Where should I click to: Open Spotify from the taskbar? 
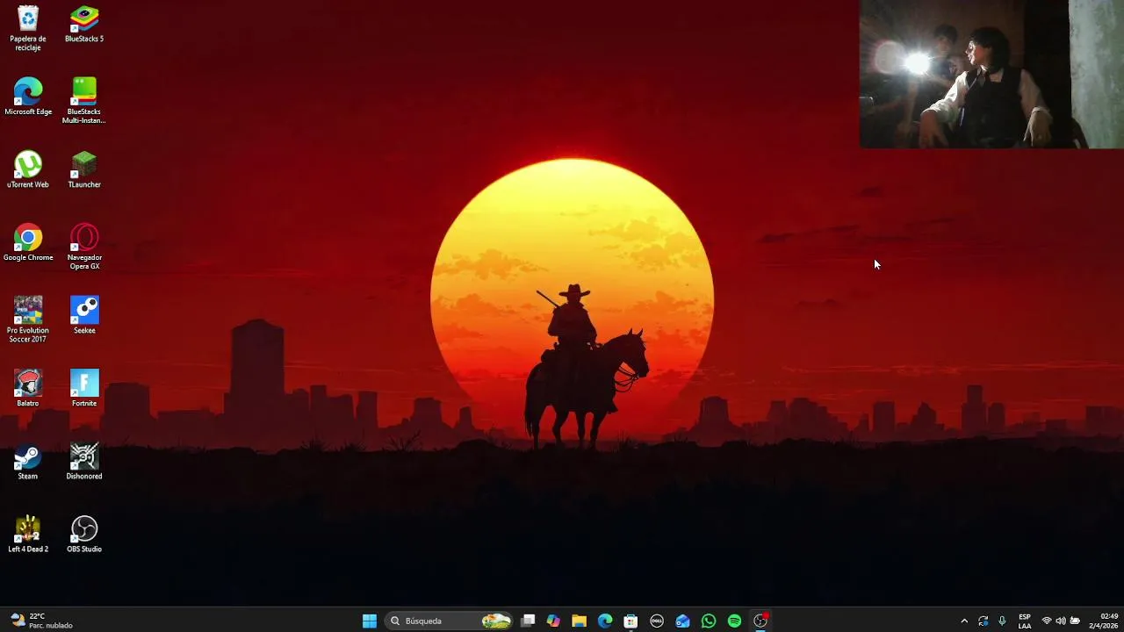pos(734,621)
